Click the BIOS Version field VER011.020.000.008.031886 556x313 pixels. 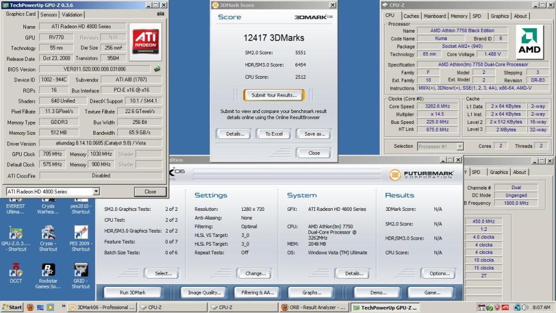(94, 69)
